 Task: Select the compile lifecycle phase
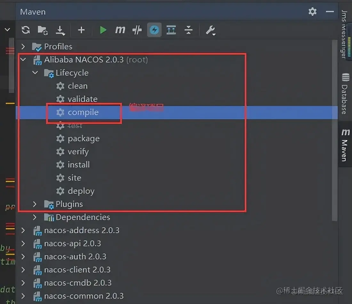pyautogui.click(x=83, y=112)
